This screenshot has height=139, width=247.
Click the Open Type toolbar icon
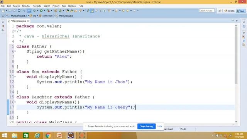pos(68,11)
